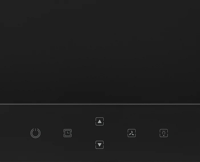
Task: Open the timer clock function
Action: pyautogui.click(x=68, y=133)
